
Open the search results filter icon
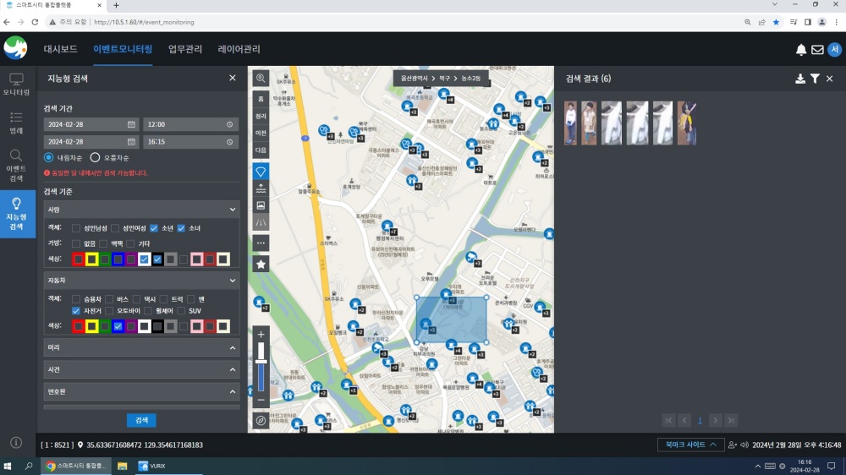tap(815, 79)
